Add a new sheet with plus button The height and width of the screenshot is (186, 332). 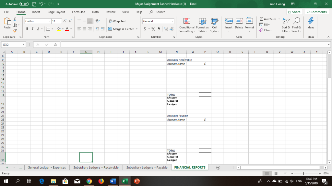coord(218,168)
